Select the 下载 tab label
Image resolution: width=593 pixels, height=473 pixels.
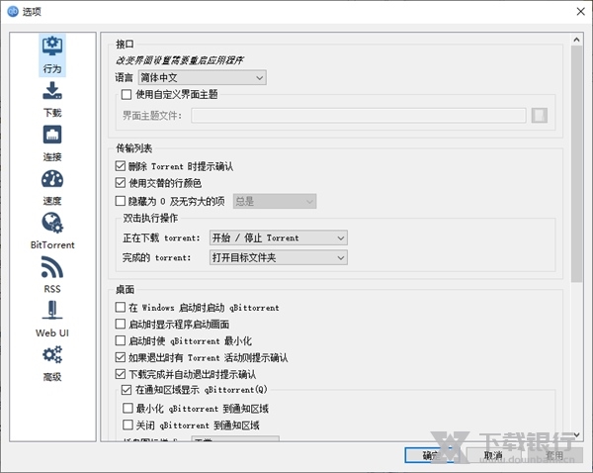coord(52,113)
